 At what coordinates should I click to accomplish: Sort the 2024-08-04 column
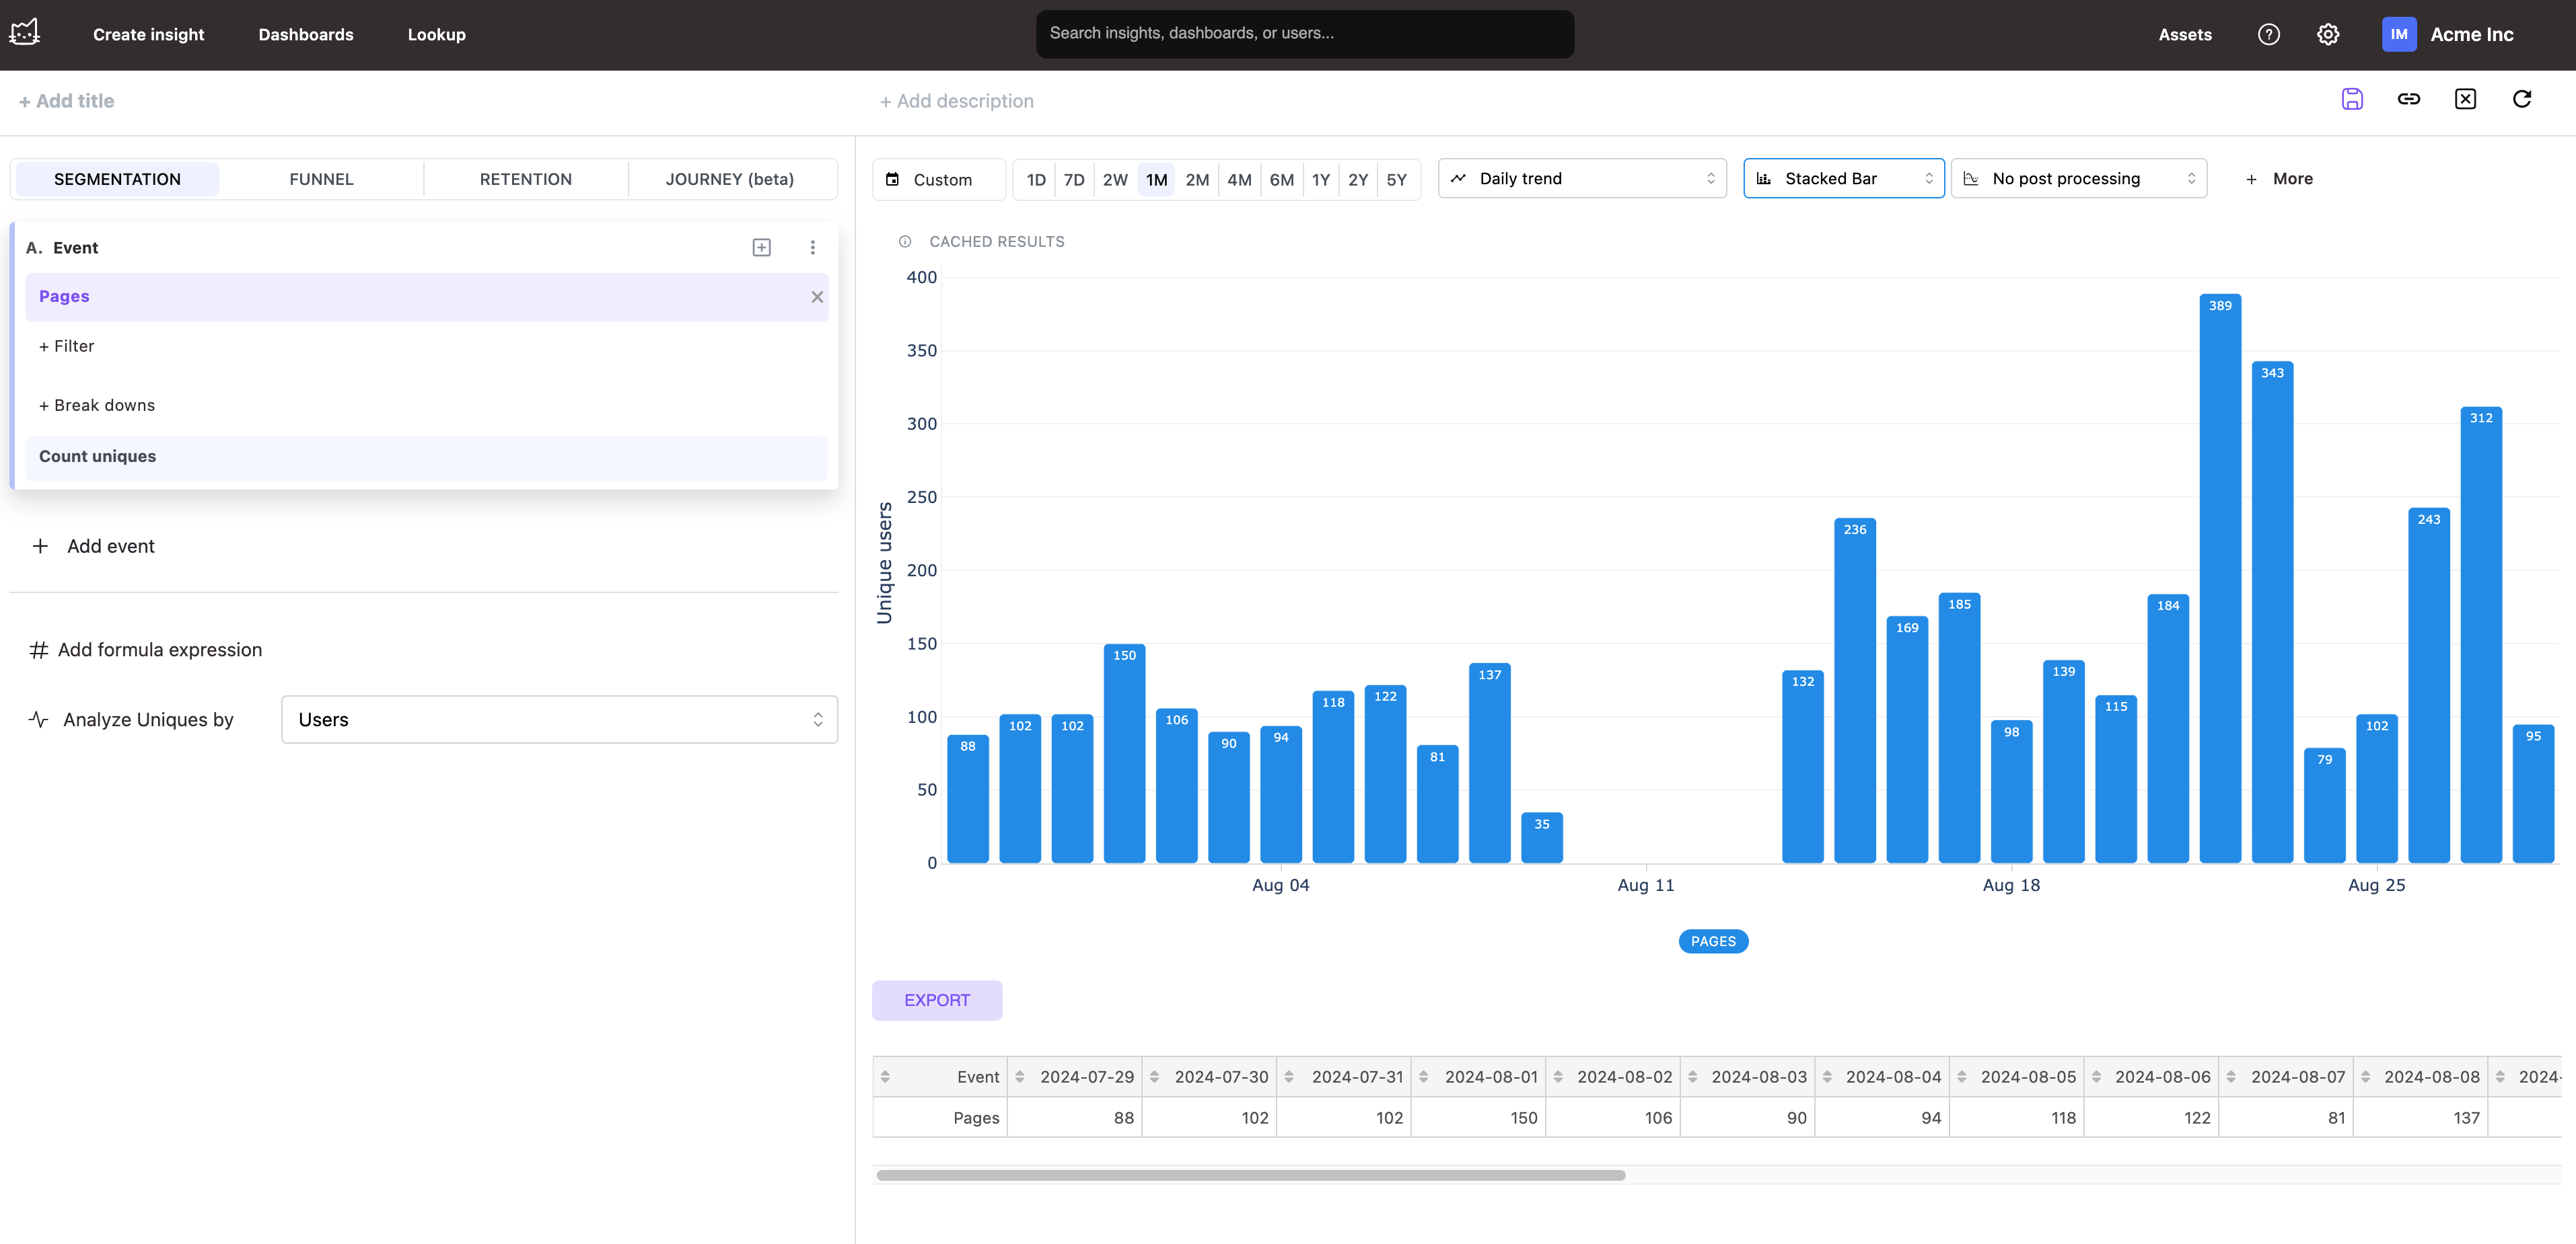[1827, 1077]
